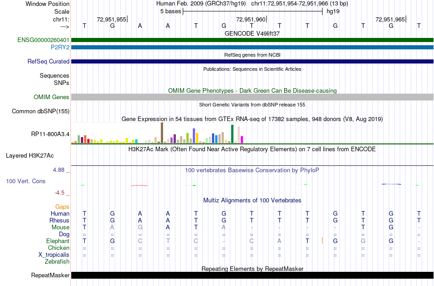Click the GTEx Gene Expression track title
Screen dimensions: 434x286
252,119
